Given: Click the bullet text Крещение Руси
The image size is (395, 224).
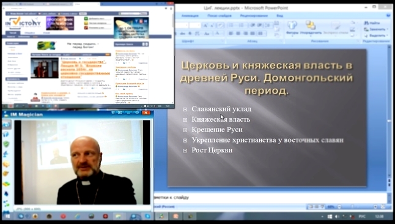Looking at the screenshot, I should click(217, 130).
